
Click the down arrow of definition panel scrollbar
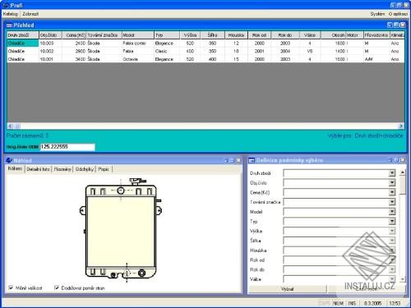point(403,279)
